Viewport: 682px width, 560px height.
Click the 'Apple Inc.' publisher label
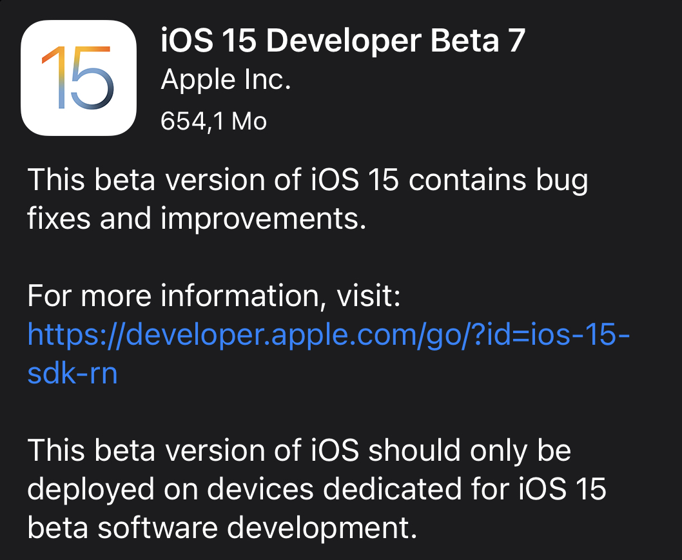[x=226, y=79]
